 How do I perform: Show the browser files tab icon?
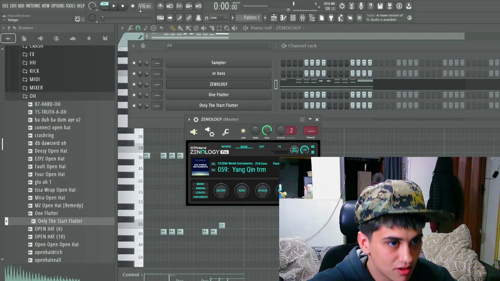click(24, 38)
